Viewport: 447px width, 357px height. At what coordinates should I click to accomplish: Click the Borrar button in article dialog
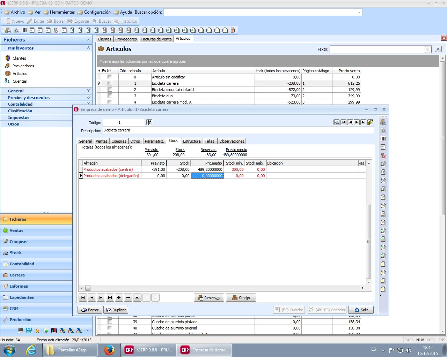tap(90, 310)
